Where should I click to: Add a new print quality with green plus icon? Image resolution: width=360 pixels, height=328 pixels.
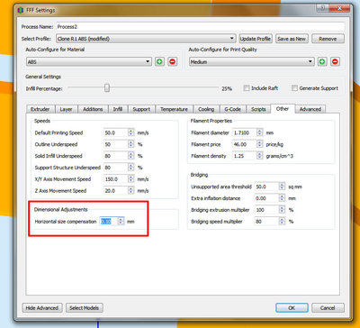[322, 61]
